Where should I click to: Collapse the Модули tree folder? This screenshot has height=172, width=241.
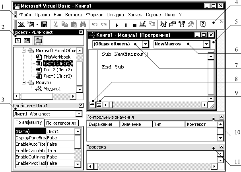click(23, 82)
